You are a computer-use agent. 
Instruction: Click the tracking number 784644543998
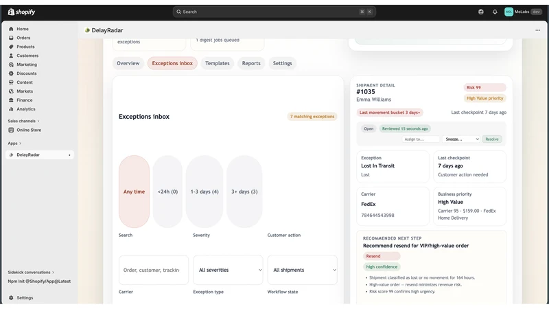[378, 216]
